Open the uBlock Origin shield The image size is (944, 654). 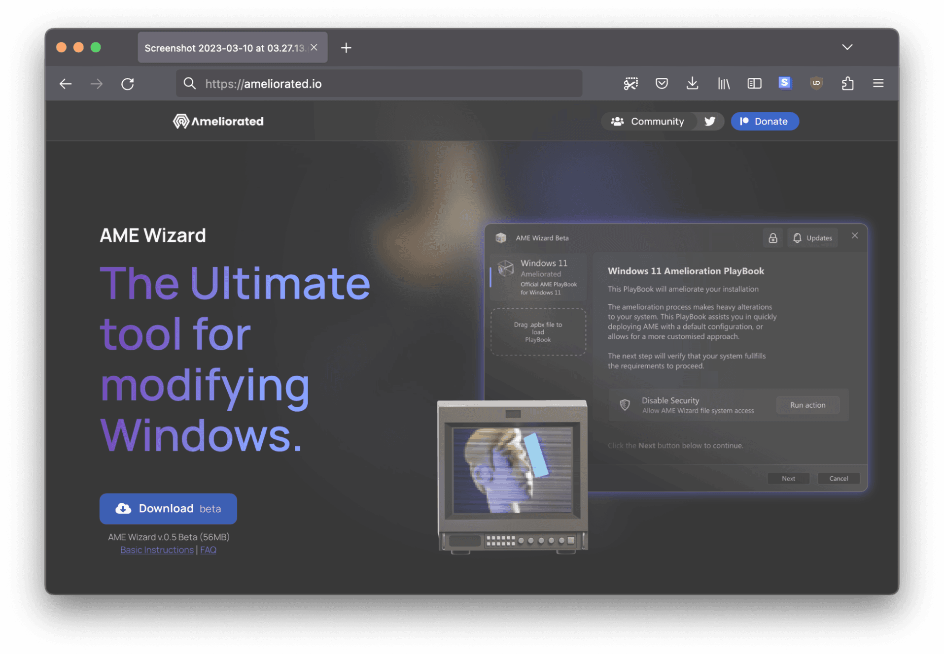(816, 83)
